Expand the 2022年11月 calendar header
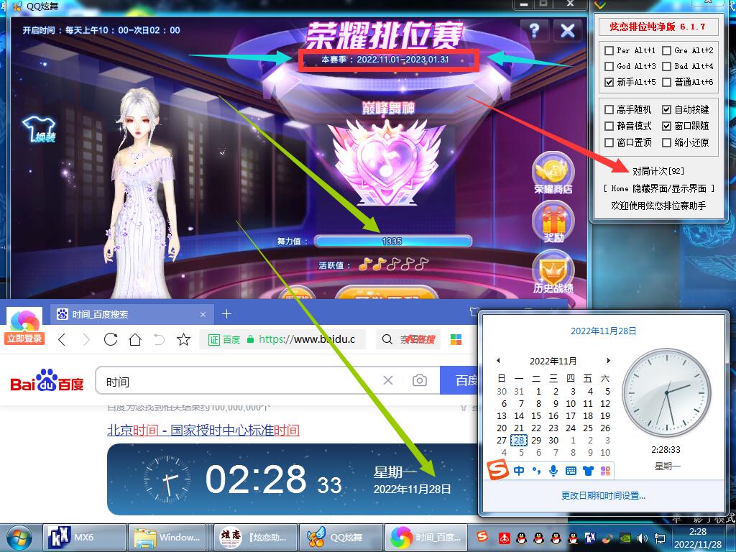 tap(553, 361)
